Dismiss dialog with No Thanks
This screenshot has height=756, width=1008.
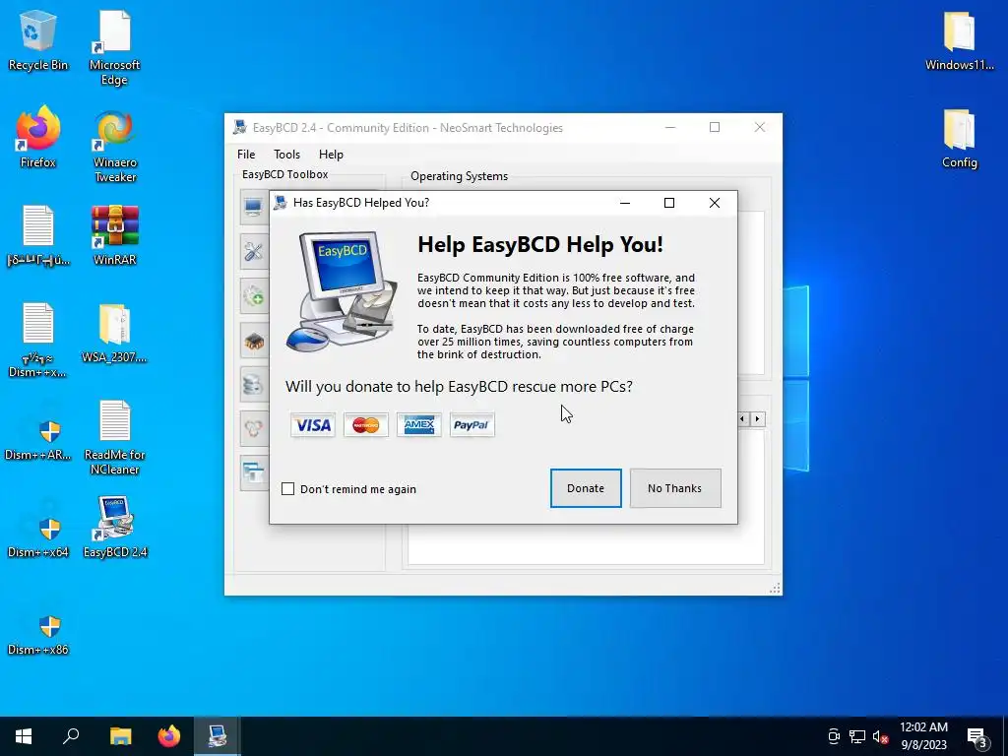tap(675, 488)
